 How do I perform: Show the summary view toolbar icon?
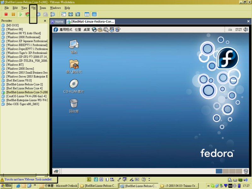[x=87, y=14]
